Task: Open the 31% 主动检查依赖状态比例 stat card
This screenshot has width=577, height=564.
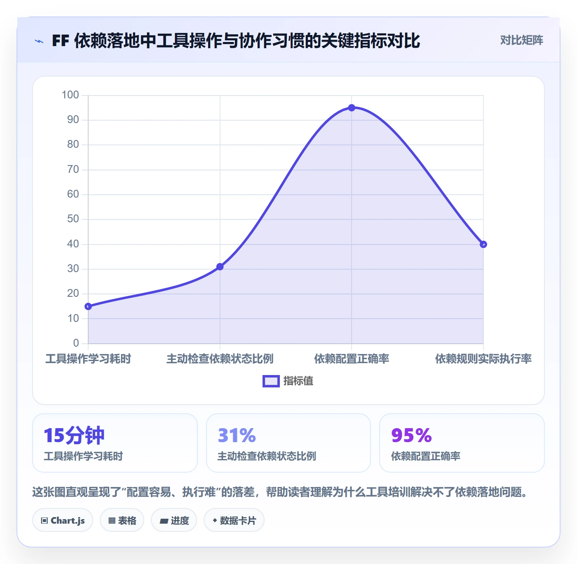Action: [288, 443]
